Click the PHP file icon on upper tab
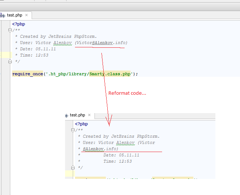 click(3, 15)
